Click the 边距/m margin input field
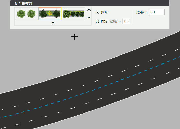 click(x=157, y=12)
